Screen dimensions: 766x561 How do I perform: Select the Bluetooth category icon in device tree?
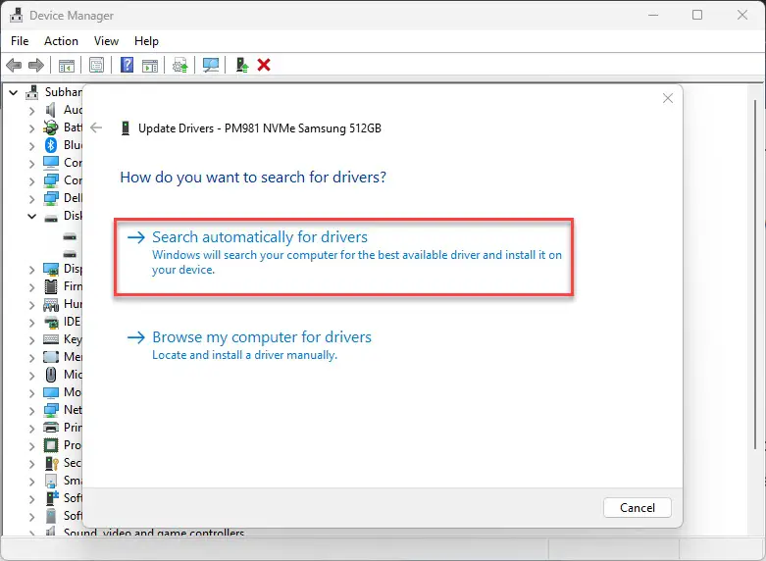tap(51, 145)
